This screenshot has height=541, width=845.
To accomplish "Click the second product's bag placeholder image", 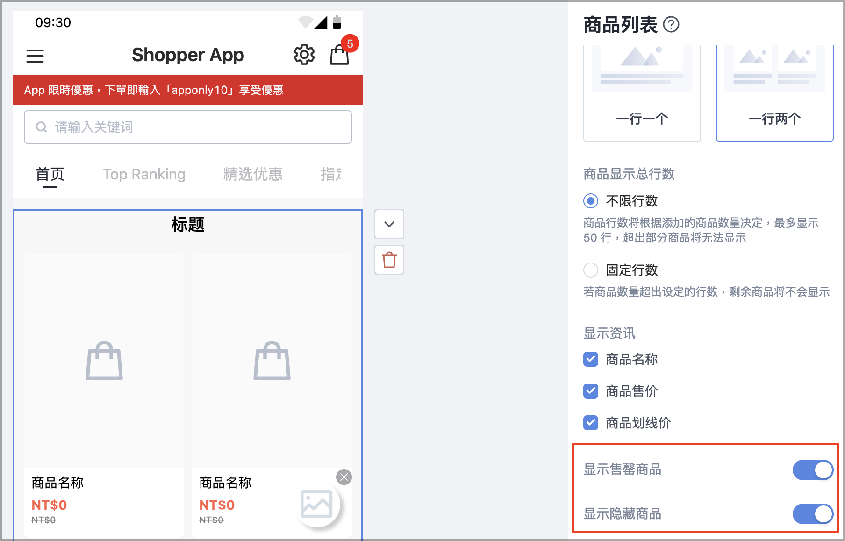I will (272, 360).
